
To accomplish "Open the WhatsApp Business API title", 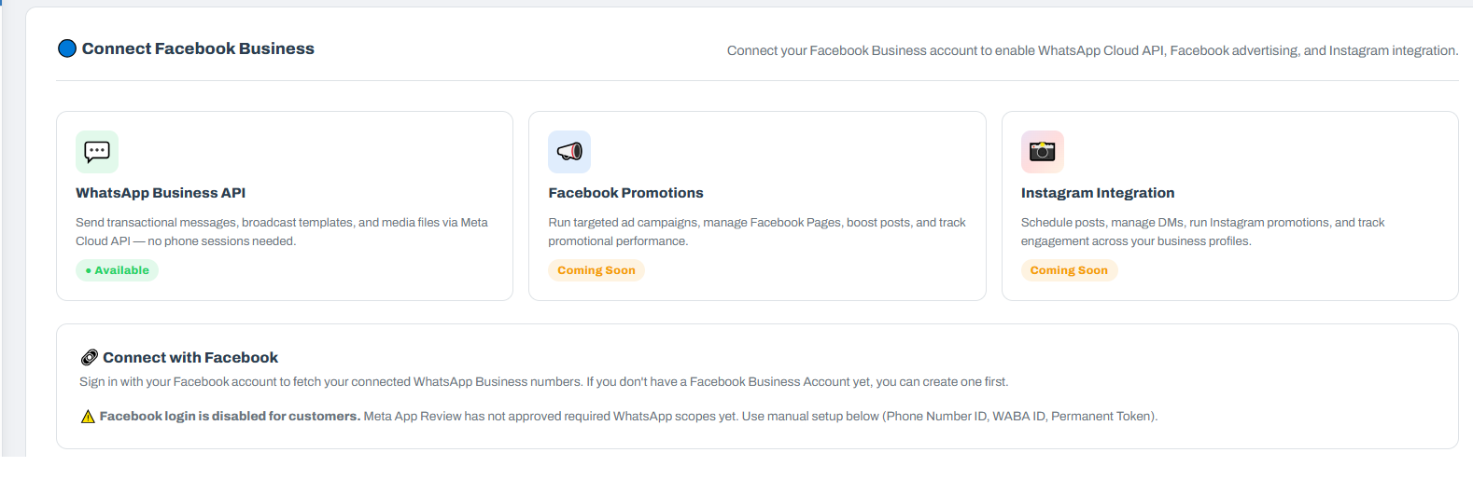I will pyautogui.click(x=161, y=193).
